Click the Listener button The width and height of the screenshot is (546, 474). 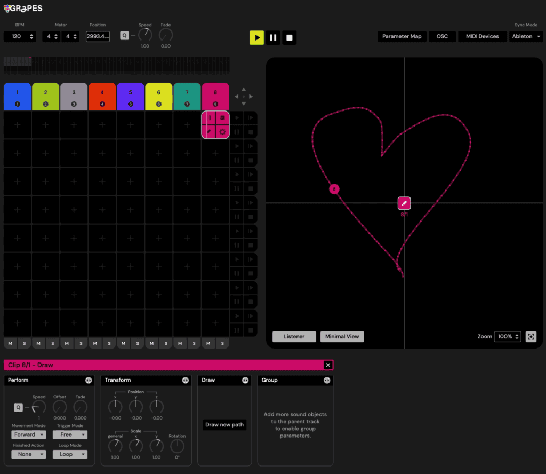(294, 337)
